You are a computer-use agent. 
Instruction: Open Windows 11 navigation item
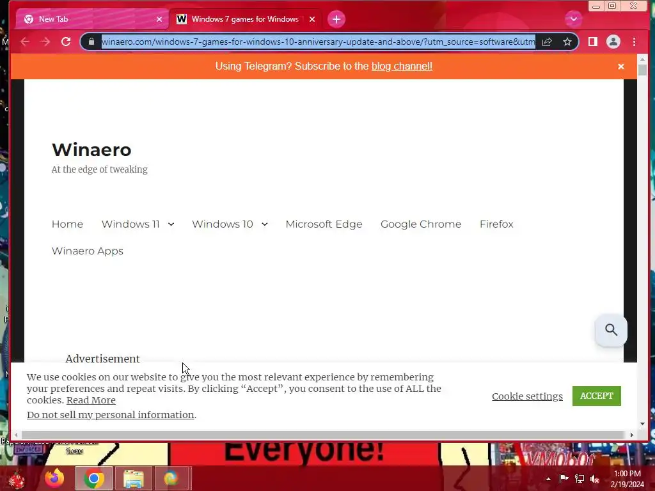[130, 224]
